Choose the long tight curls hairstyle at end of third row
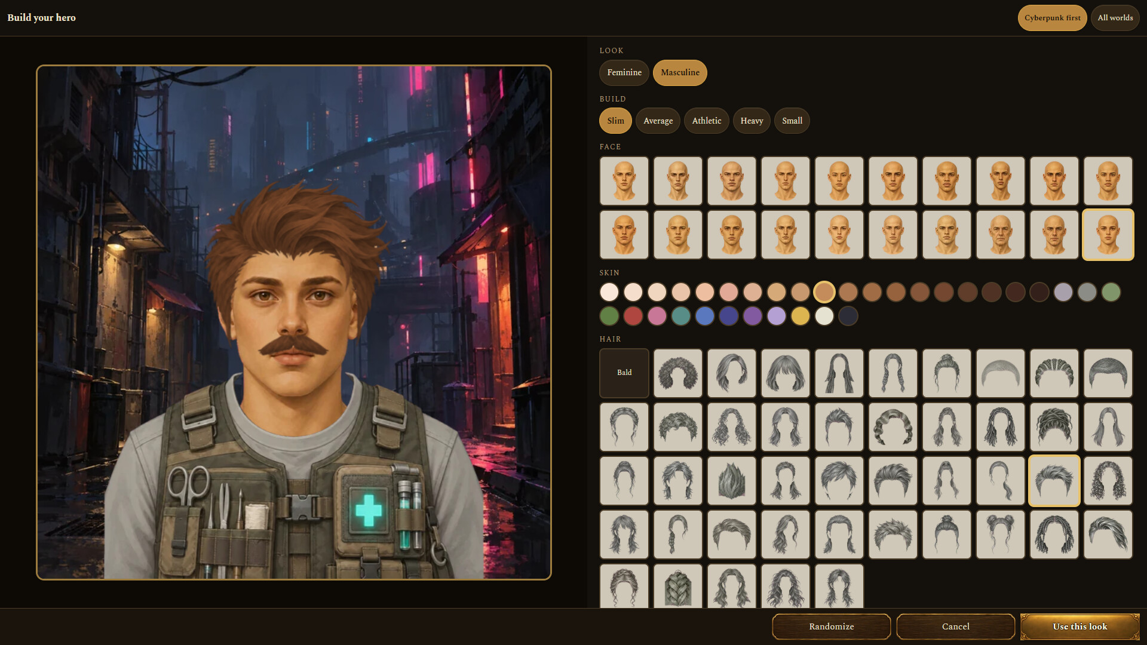Screen dimensions: 1147x645 pyautogui.click(x=1108, y=480)
